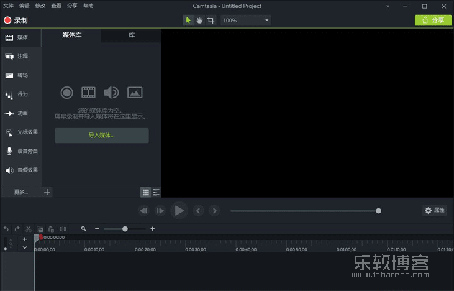Jump to next clip arrow
Viewport: 454px width, 291px height.
(214, 211)
